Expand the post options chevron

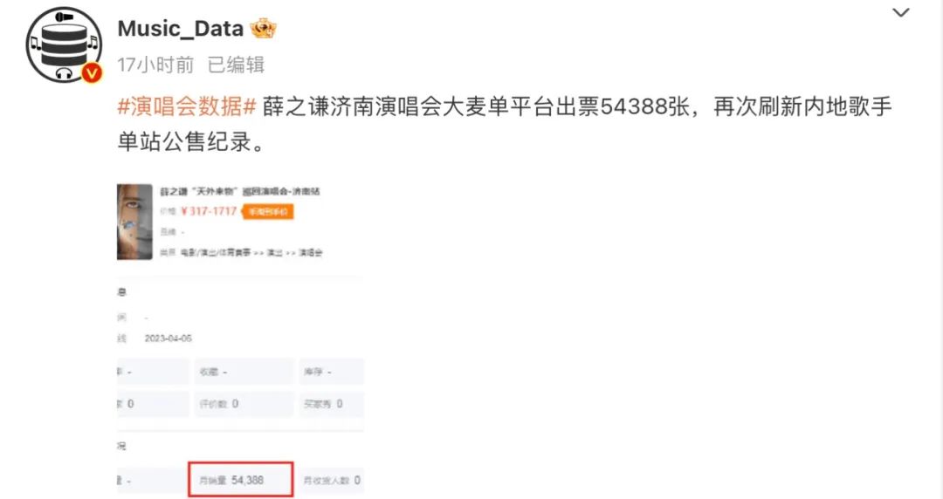900,12
